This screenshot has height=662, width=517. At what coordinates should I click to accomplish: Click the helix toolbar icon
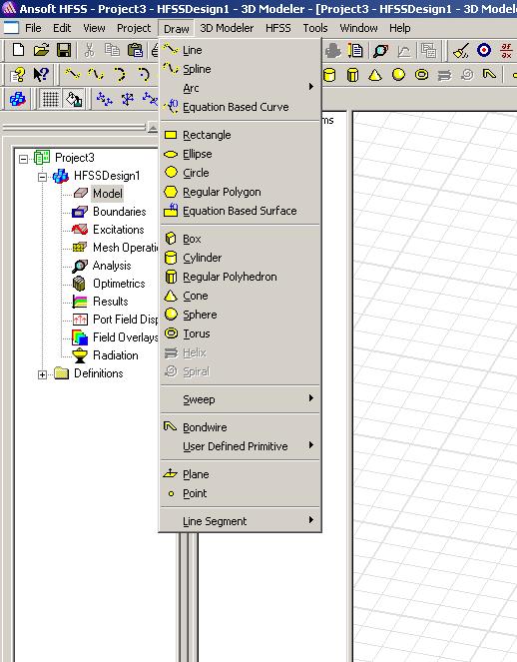(444, 75)
